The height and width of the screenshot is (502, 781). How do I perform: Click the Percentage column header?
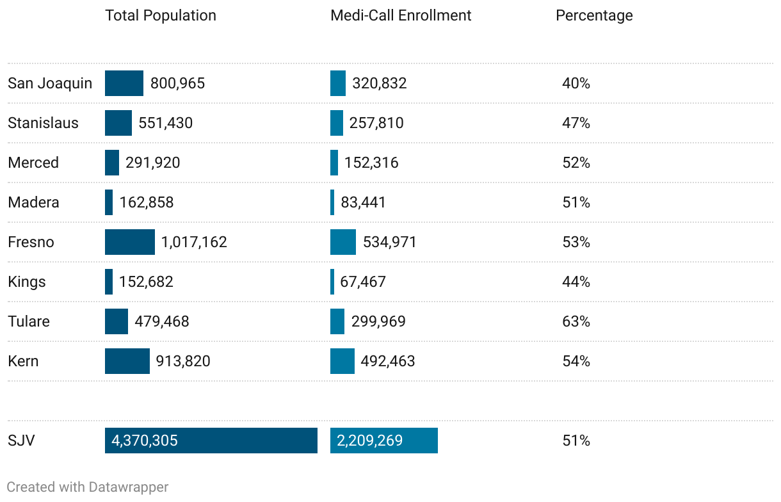tap(594, 16)
